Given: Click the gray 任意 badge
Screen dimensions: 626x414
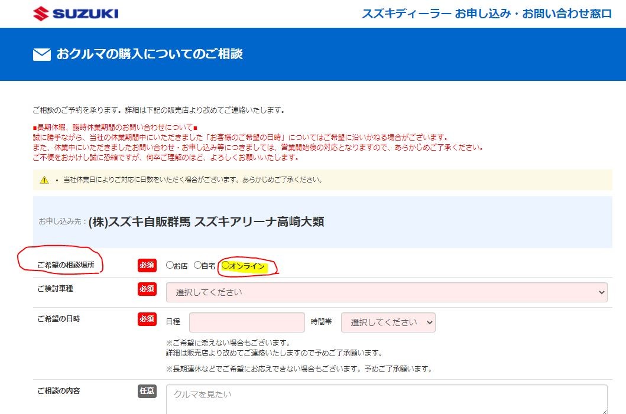Looking at the screenshot, I should point(147,391).
